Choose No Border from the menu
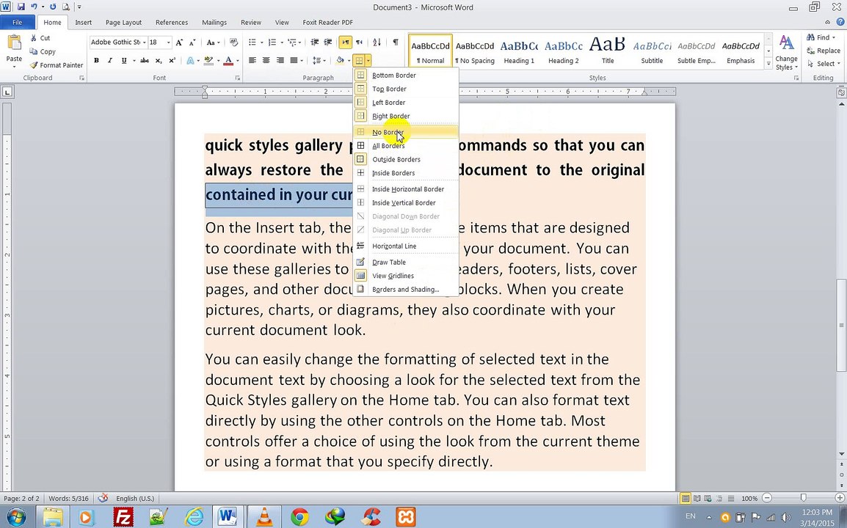 click(x=406, y=132)
